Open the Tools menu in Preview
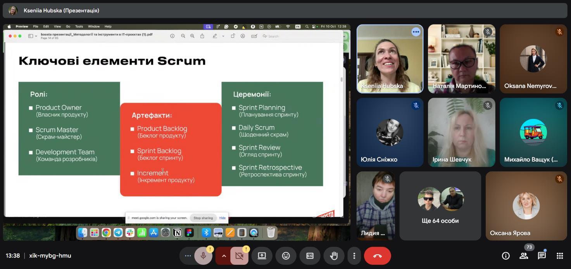This screenshot has height=269, width=571. (79, 27)
